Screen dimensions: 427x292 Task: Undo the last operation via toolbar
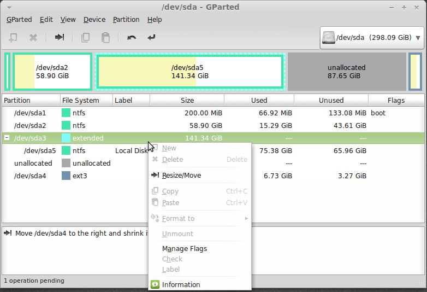click(132, 37)
